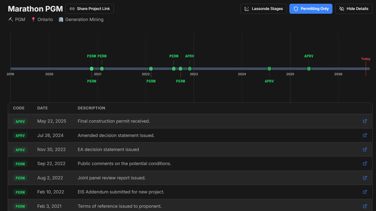Select the May 2025 APRV timeline dot
The image size is (376, 211).
[x=309, y=69]
